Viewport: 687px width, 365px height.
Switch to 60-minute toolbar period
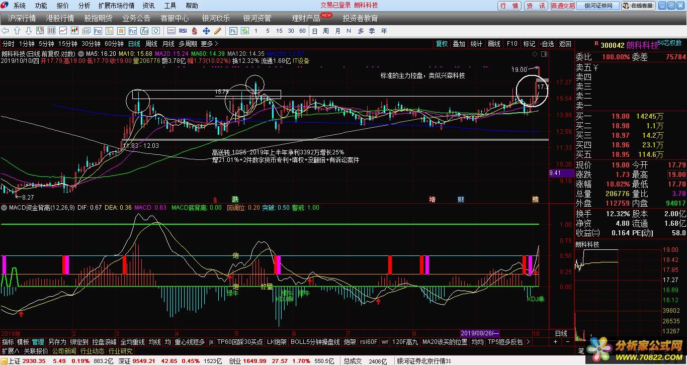[302, 31]
